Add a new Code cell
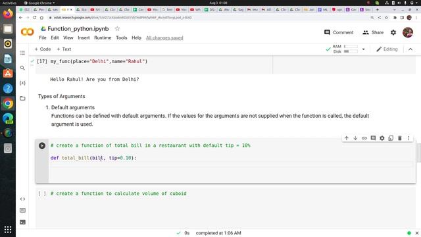 [42, 49]
